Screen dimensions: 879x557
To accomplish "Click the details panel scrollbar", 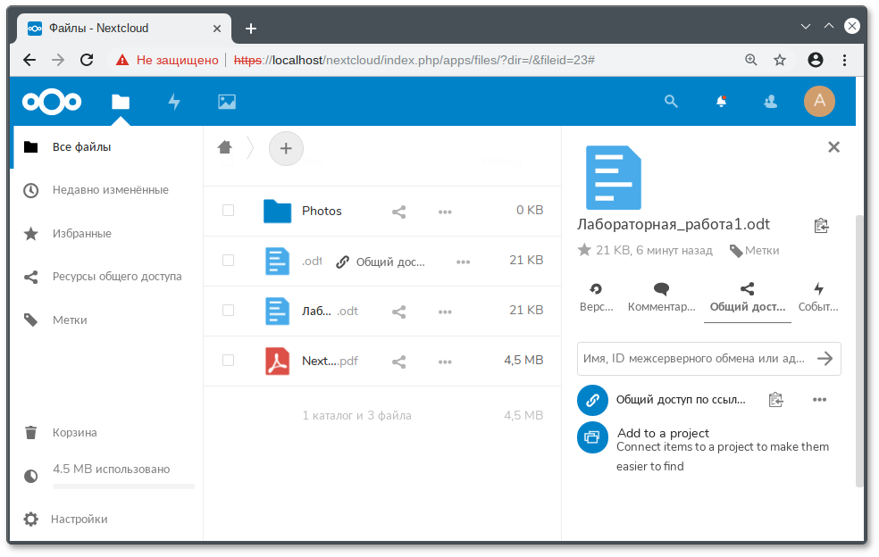I will tap(859, 351).
